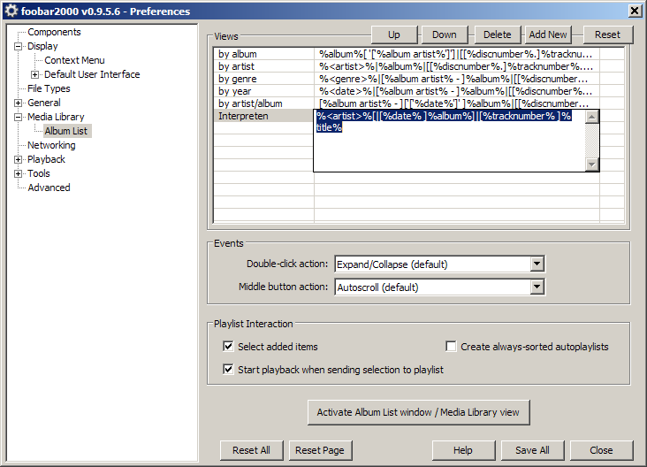Select the Tools tree item
The height and width of the screenshot is (467, 647).
[x=38, y=174]
